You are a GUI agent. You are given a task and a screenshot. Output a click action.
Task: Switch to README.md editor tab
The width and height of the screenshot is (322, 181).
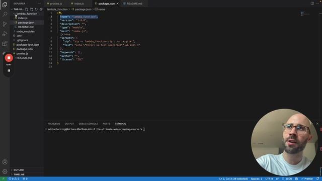click(134, 4)
